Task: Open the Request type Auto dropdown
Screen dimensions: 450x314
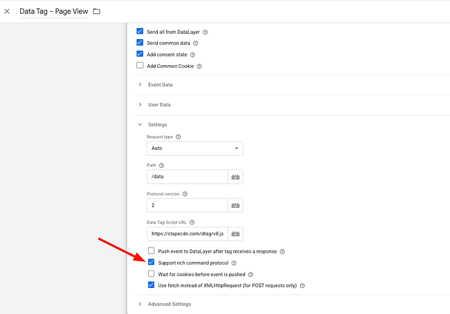Action: tap(195, 149)
